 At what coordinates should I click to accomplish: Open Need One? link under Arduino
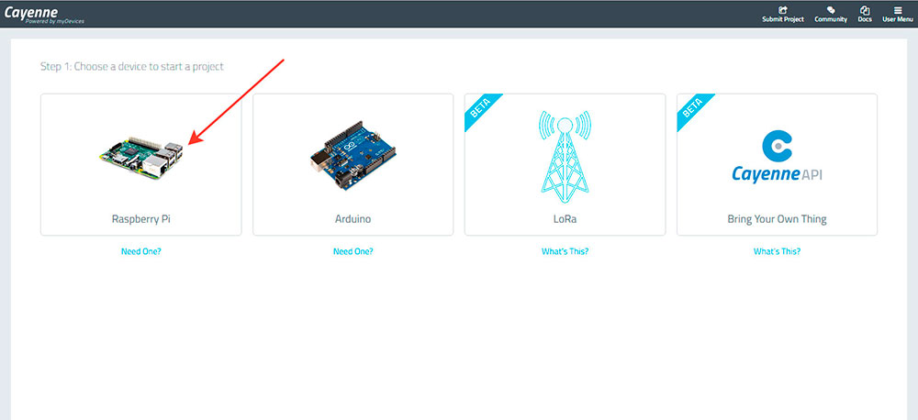point(353,251)
